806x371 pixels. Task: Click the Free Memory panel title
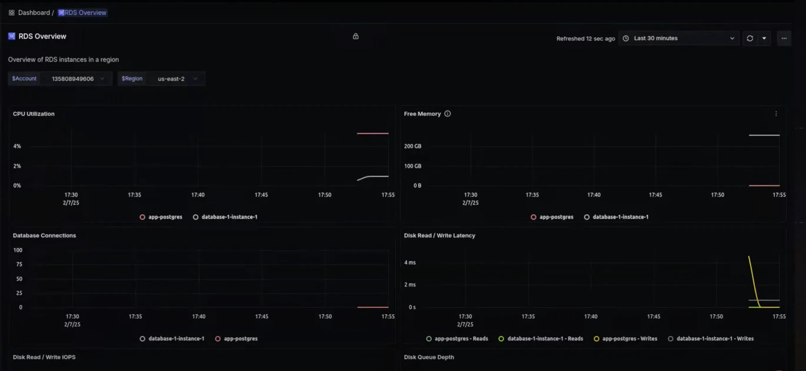[x=422, y=114]
